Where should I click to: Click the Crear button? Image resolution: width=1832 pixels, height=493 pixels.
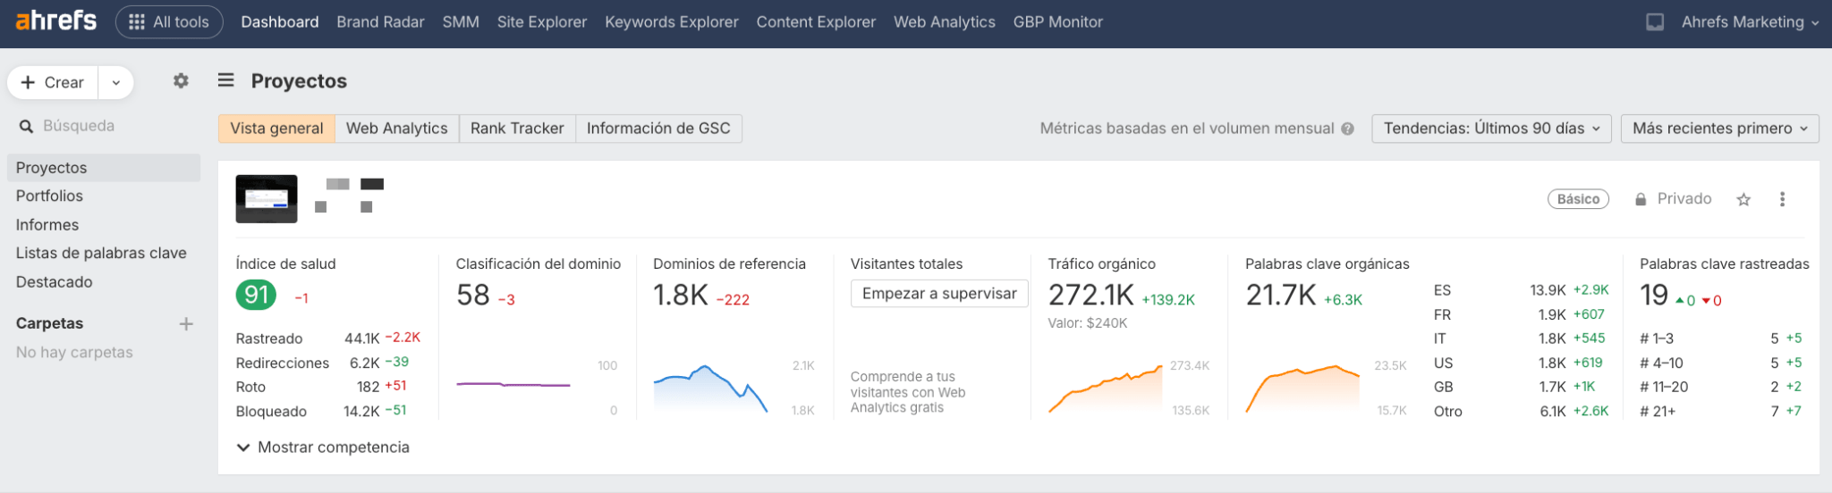point(53,82)
